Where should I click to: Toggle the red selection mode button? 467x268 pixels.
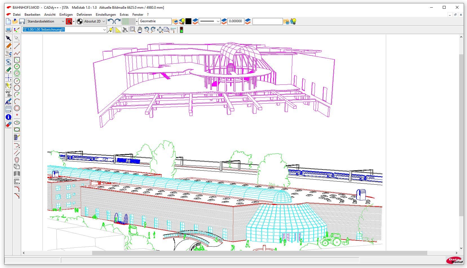(x=69, y=21)
